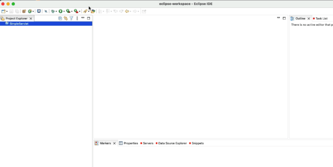This screenshot has width=333, height=167.
Task: Click the Next Edit Location arrow icon
Action: click(121, 11)
